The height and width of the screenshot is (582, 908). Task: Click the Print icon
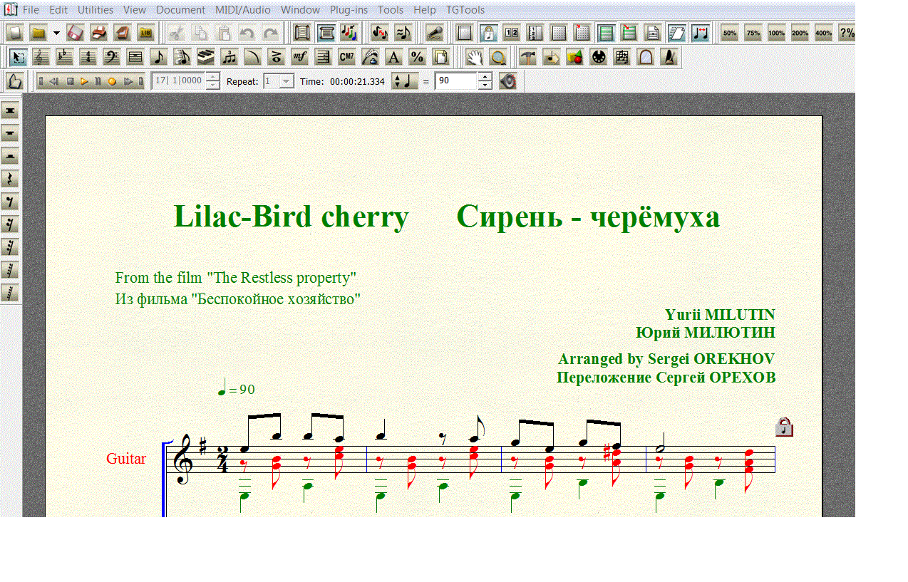tap(100, 33)
